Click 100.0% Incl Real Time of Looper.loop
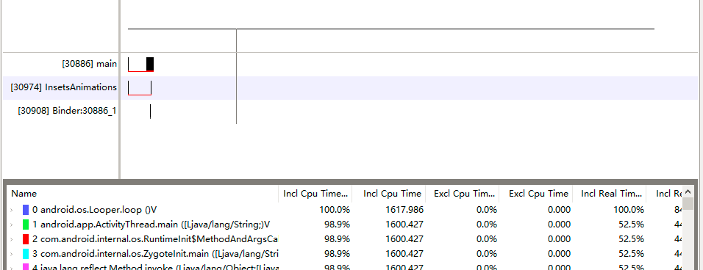The width and height of the screenshot is (703, 270). coord(629,210)
